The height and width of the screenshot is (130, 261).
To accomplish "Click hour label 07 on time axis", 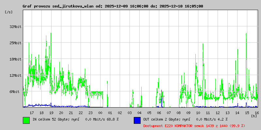I will click(169, 113).
